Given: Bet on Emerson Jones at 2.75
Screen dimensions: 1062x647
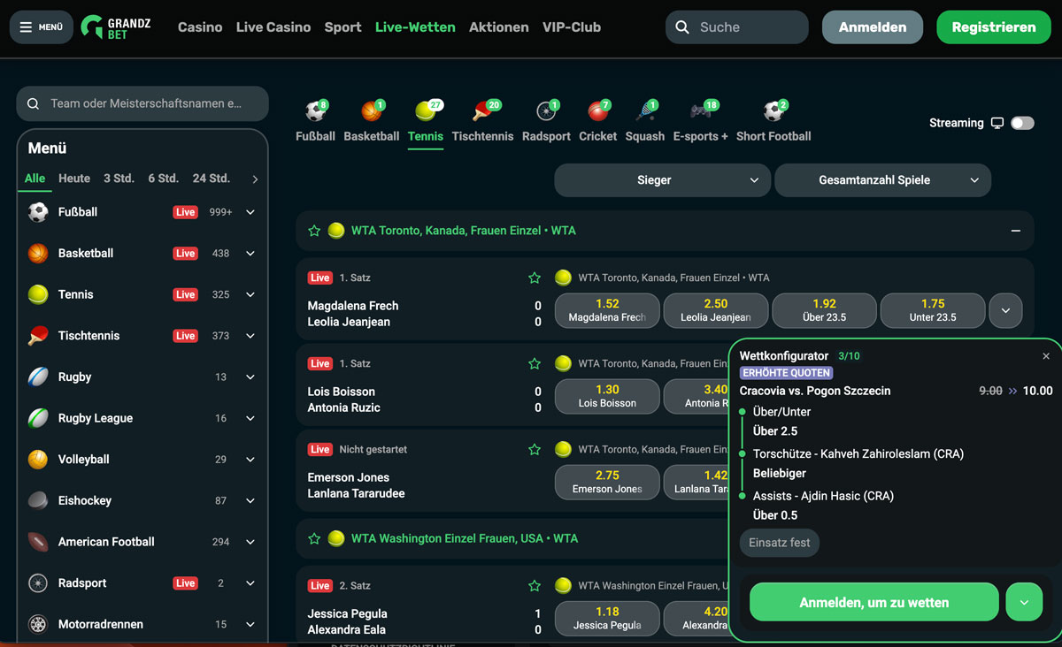Looking at the screenshot, I should 607,483.
